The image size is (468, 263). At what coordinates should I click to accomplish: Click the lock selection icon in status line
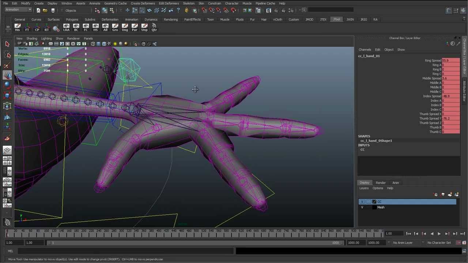pos(186,10)
